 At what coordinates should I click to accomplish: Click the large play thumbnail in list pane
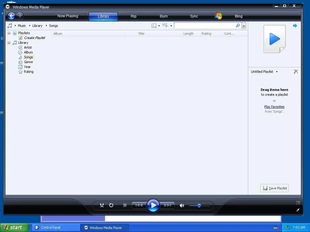275,39
